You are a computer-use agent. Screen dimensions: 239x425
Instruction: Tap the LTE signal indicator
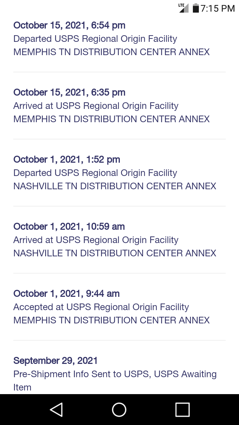point(184,8)
